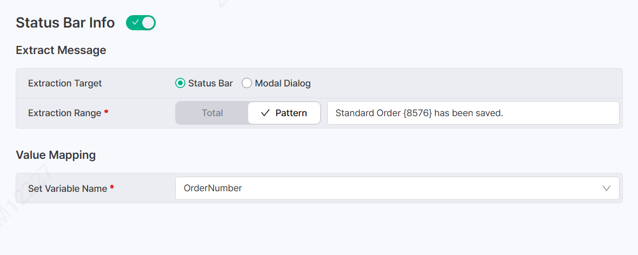
Task: Click the Extract Message section heading
Action: [61, 50]
